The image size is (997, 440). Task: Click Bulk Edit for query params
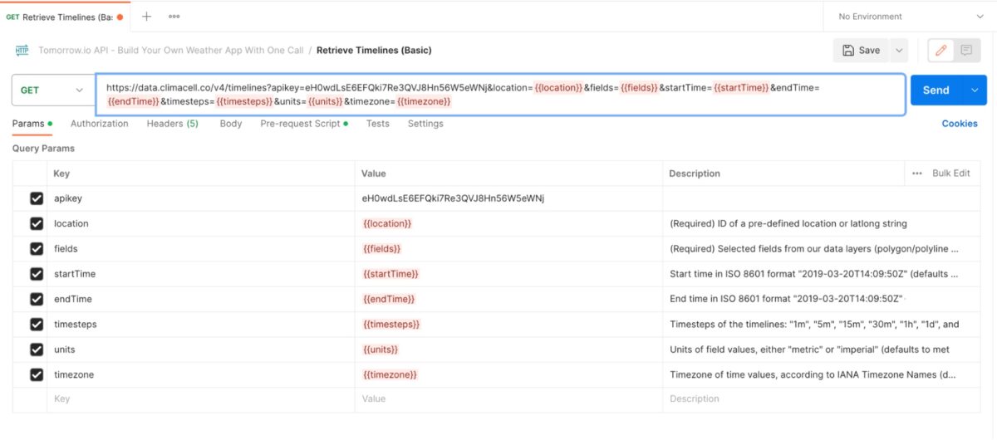point(951,174)
